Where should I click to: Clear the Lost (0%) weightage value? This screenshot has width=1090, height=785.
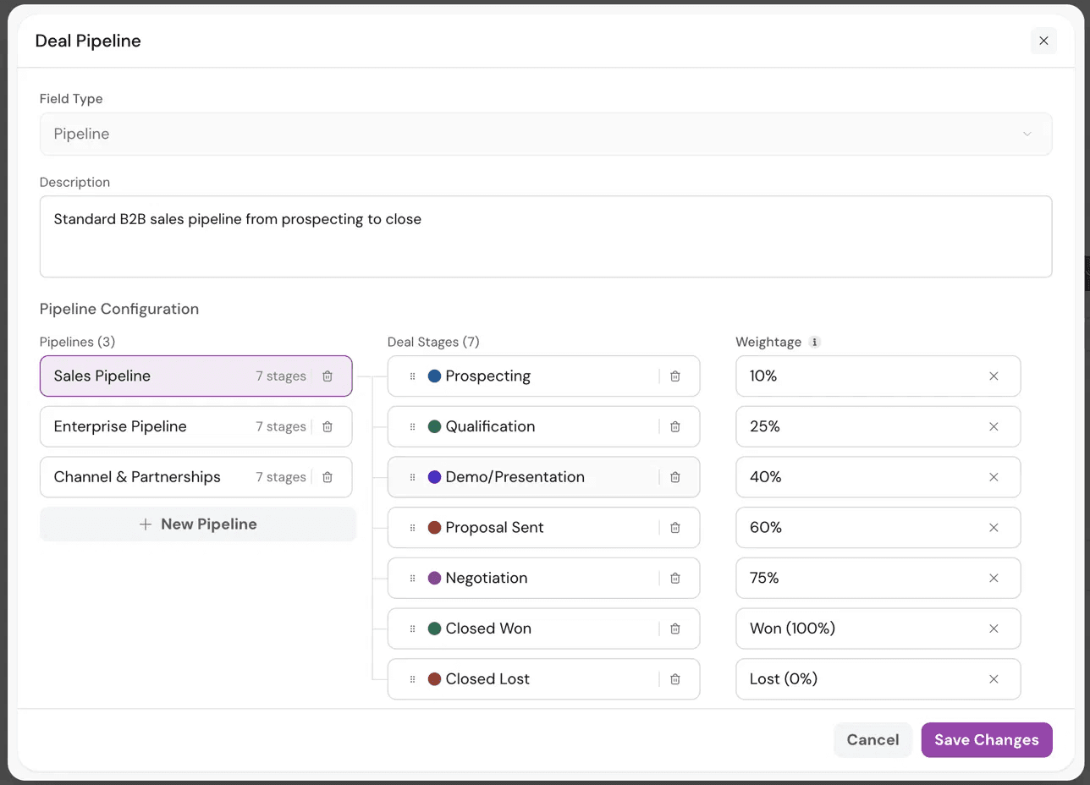pos(994,679)
